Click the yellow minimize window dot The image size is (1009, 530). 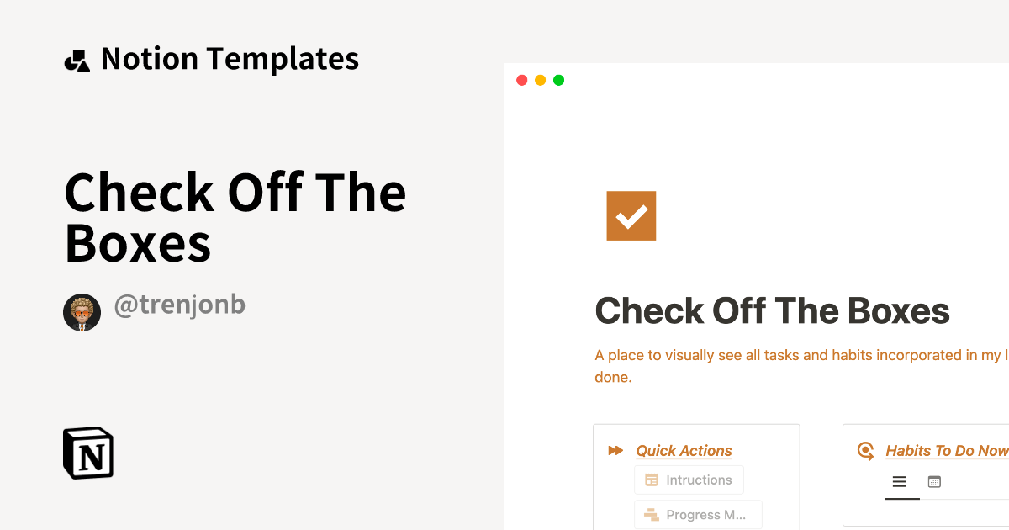tap(541, 81)
